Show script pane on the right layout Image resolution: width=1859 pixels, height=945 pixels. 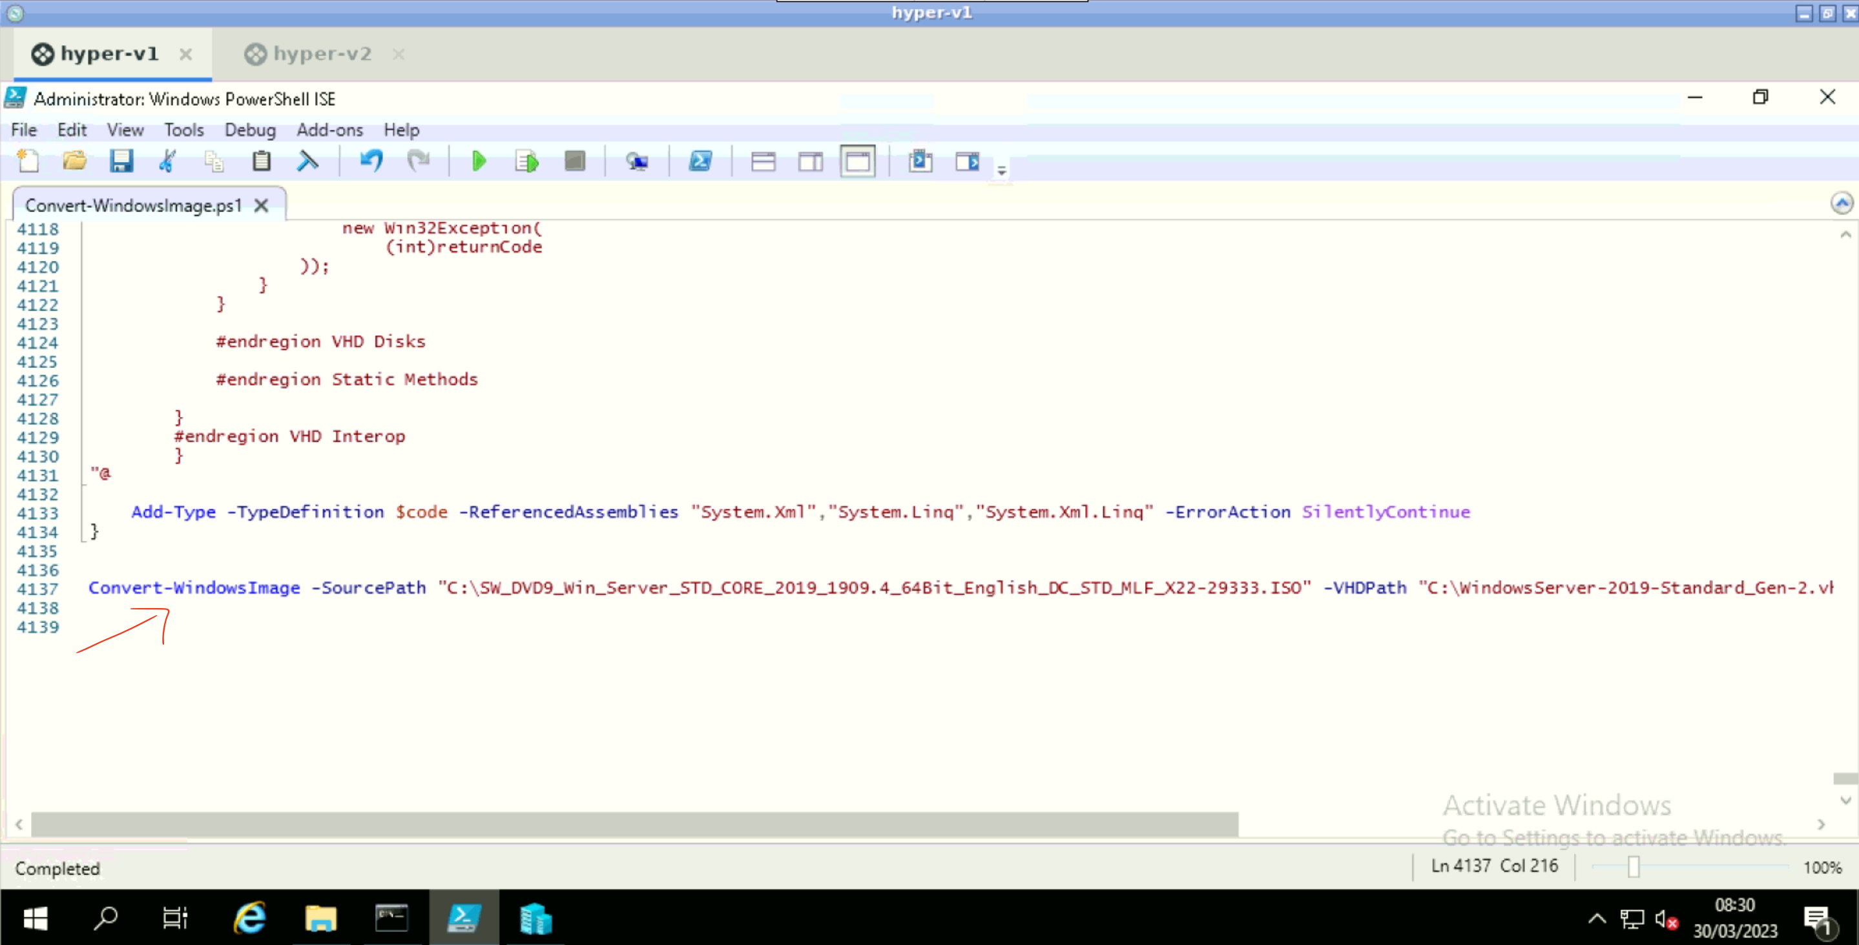(x=811, y=161)
